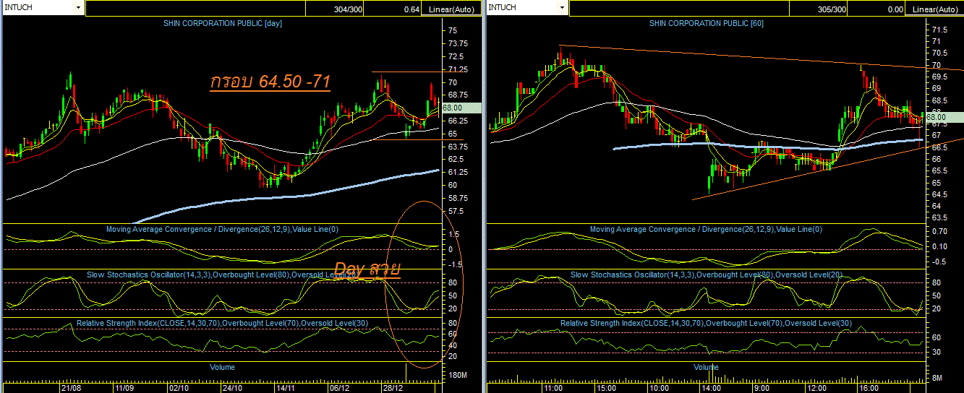Select the 'กรอบ 64.50 -71' text annotation
Image resolution: width=964 pixels, height=393 pixels.
270,82
